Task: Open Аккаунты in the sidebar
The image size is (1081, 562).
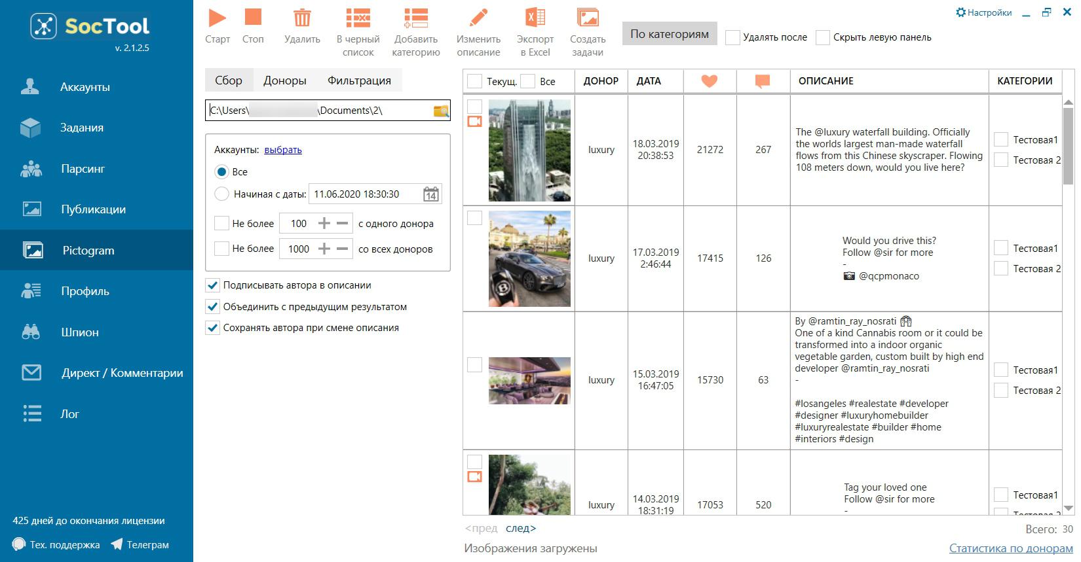Action: [96, 87]
